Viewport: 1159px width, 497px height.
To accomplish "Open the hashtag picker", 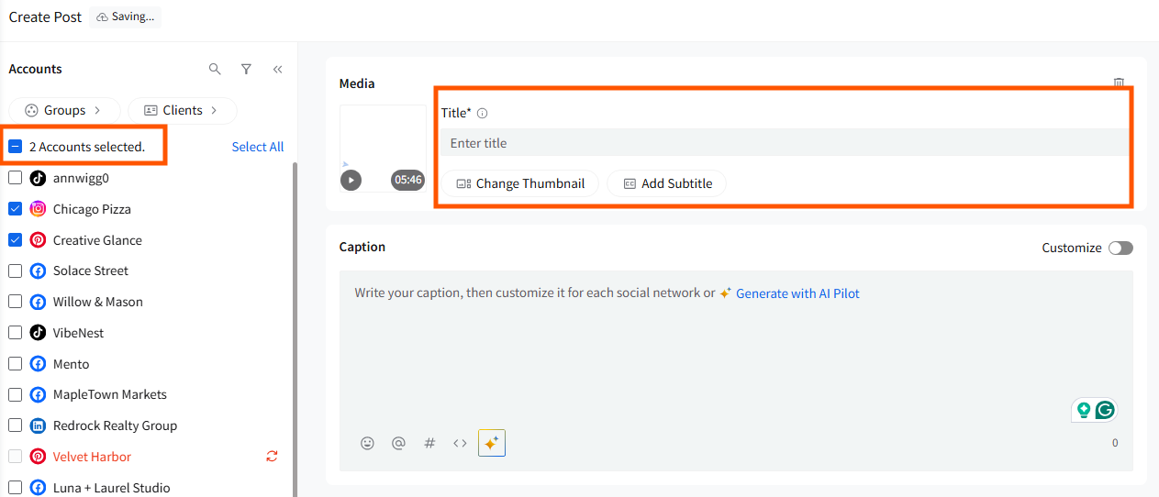I will pos(429,443).
